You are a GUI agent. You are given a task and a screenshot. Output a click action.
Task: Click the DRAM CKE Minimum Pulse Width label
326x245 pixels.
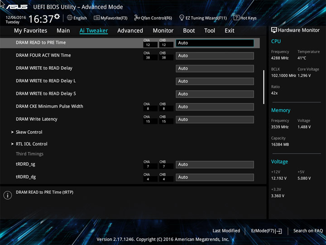point(49,106)
